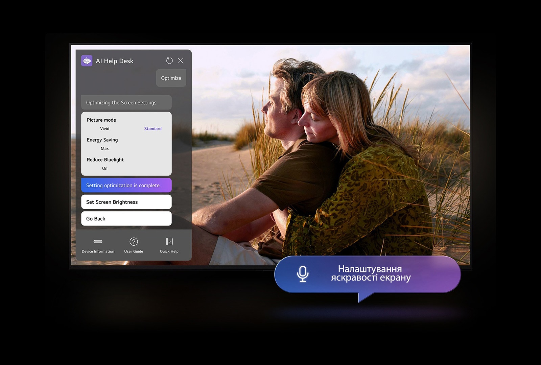Open the User Guide question mark icon
Image resolution: width=541 pixels, height=365 pixels.
[x=134, y=242]
